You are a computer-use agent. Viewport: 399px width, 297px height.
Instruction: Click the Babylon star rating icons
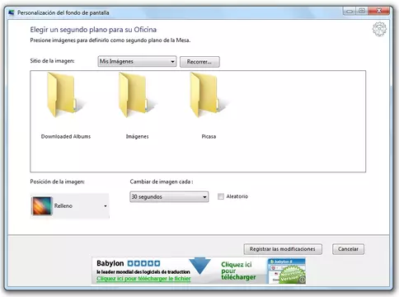[143, 263]
